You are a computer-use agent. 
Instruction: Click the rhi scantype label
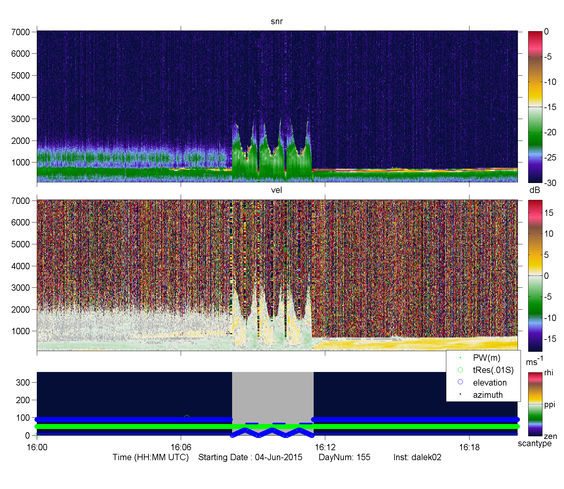coord(548,373)
